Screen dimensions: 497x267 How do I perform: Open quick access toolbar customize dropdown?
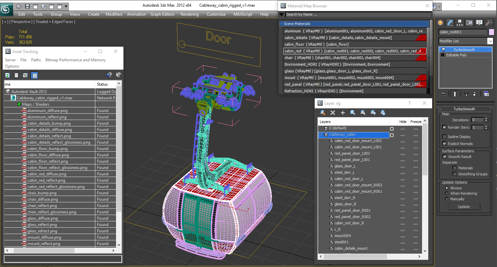(66, 6)
